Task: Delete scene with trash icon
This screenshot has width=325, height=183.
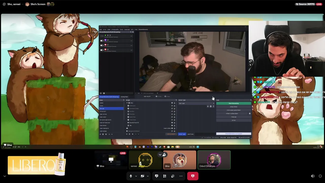Action: (103, 134)
